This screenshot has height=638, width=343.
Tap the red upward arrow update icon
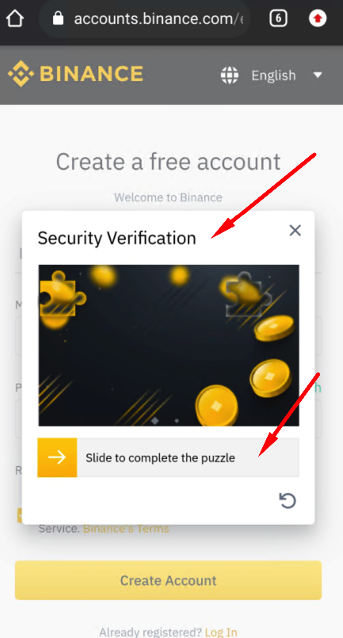(x=318, y=18)
